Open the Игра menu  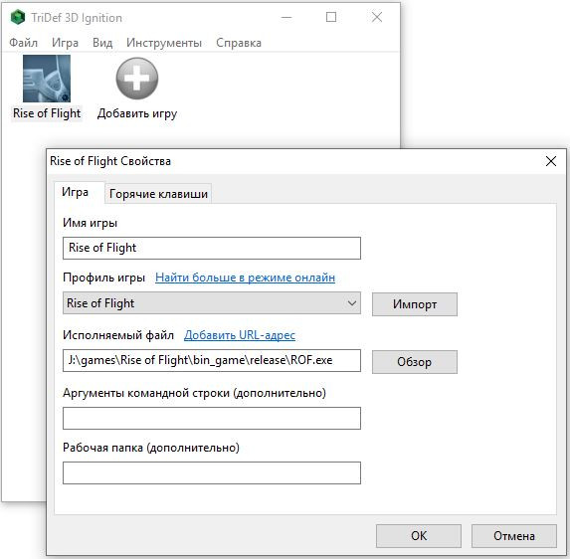coord(65,43)
